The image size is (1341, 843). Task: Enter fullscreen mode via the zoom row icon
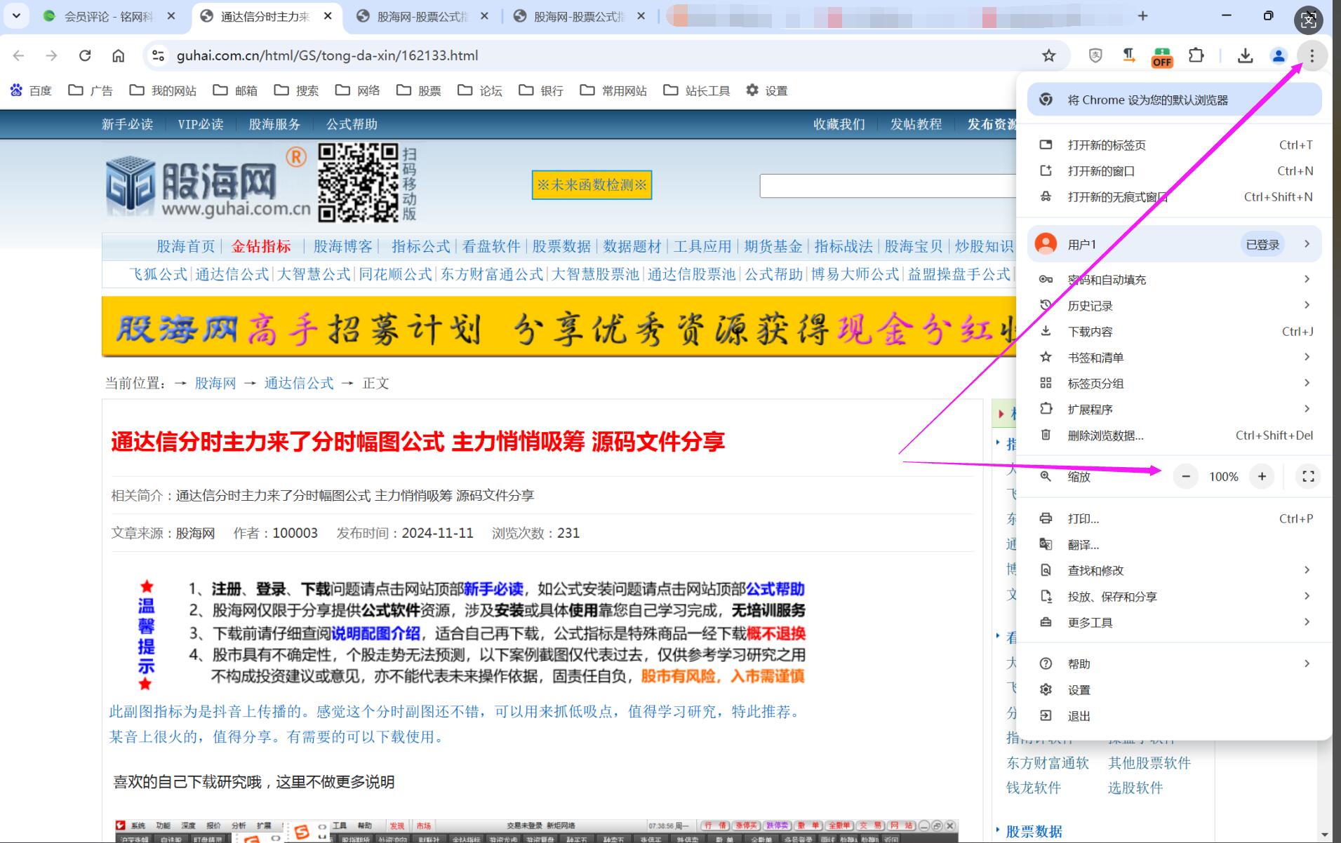click(x=1308, y=476)
